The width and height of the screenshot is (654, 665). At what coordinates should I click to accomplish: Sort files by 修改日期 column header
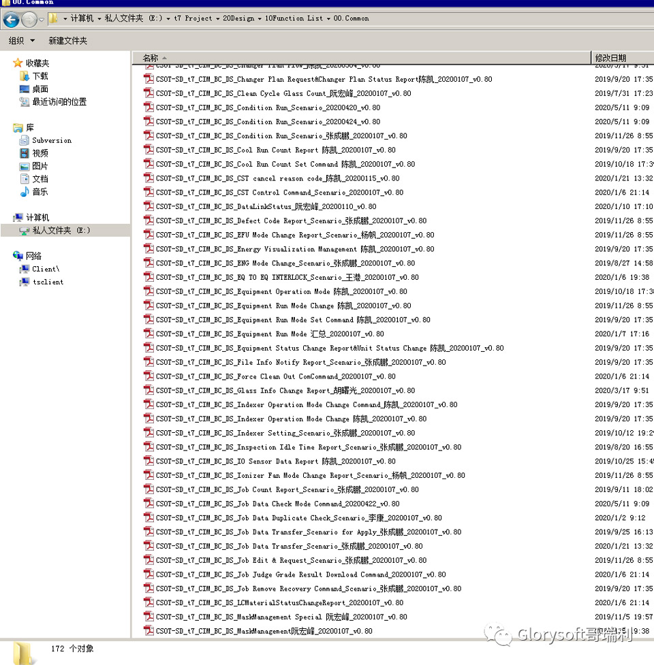(x=610, y=58)
